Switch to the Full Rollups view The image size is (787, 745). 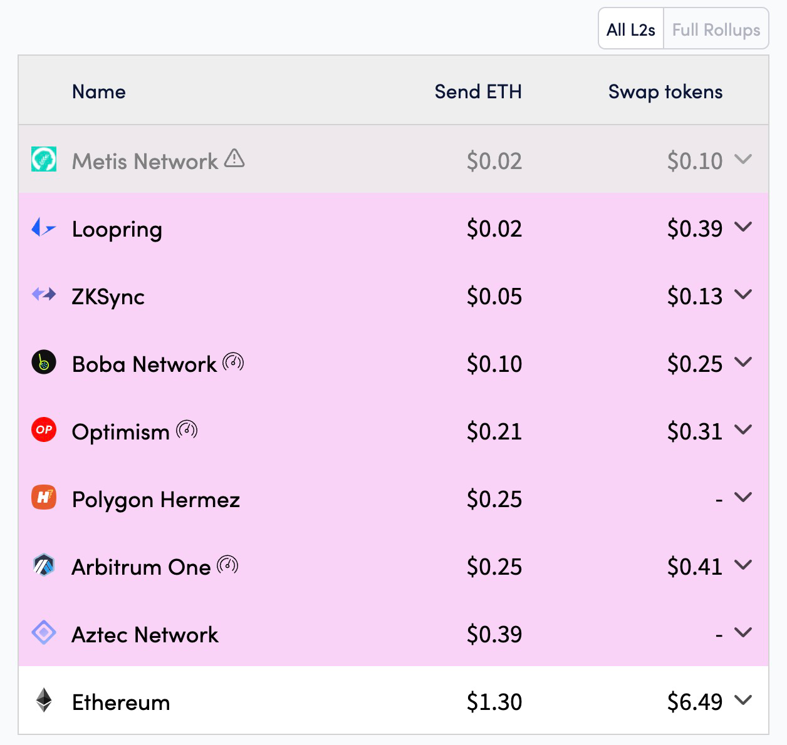[x=715, y=29]
